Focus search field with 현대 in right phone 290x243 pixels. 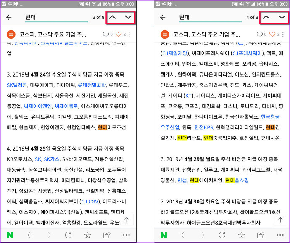coord(210,17)
